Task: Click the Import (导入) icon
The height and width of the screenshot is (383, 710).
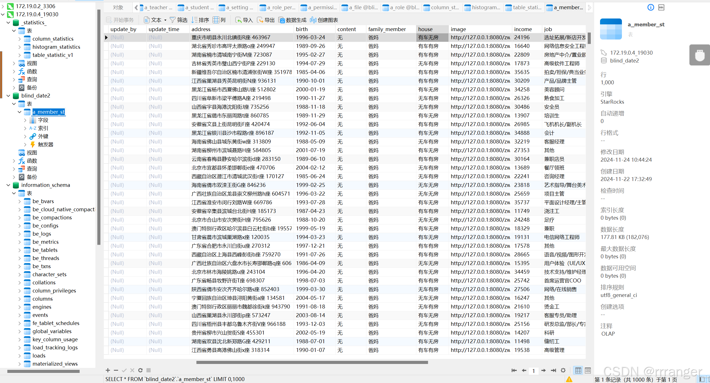Action: (238, 20)
